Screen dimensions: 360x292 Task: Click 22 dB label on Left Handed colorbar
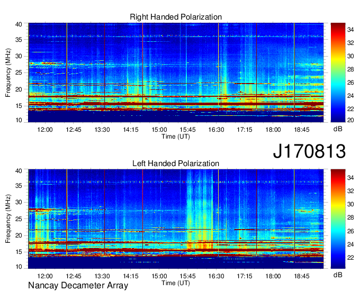350,258
